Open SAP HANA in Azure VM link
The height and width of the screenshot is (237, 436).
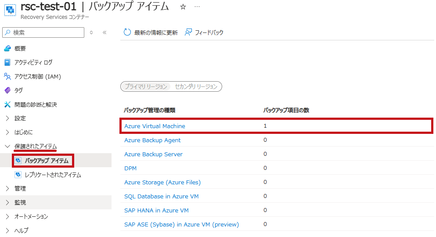(x=157, y=210)
